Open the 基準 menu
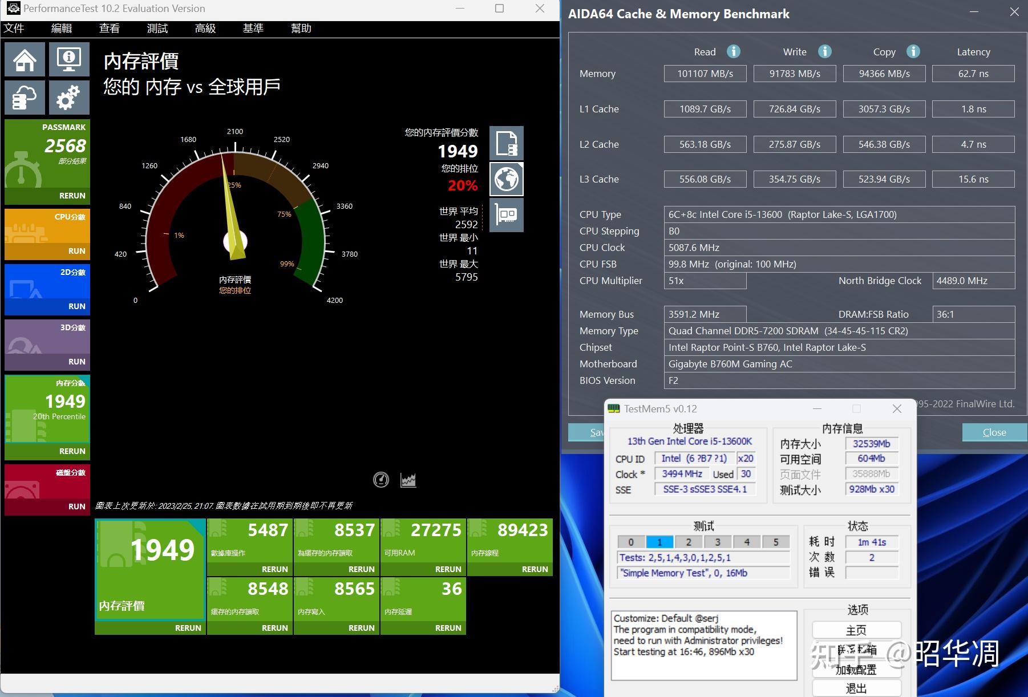 pos(253,29)
